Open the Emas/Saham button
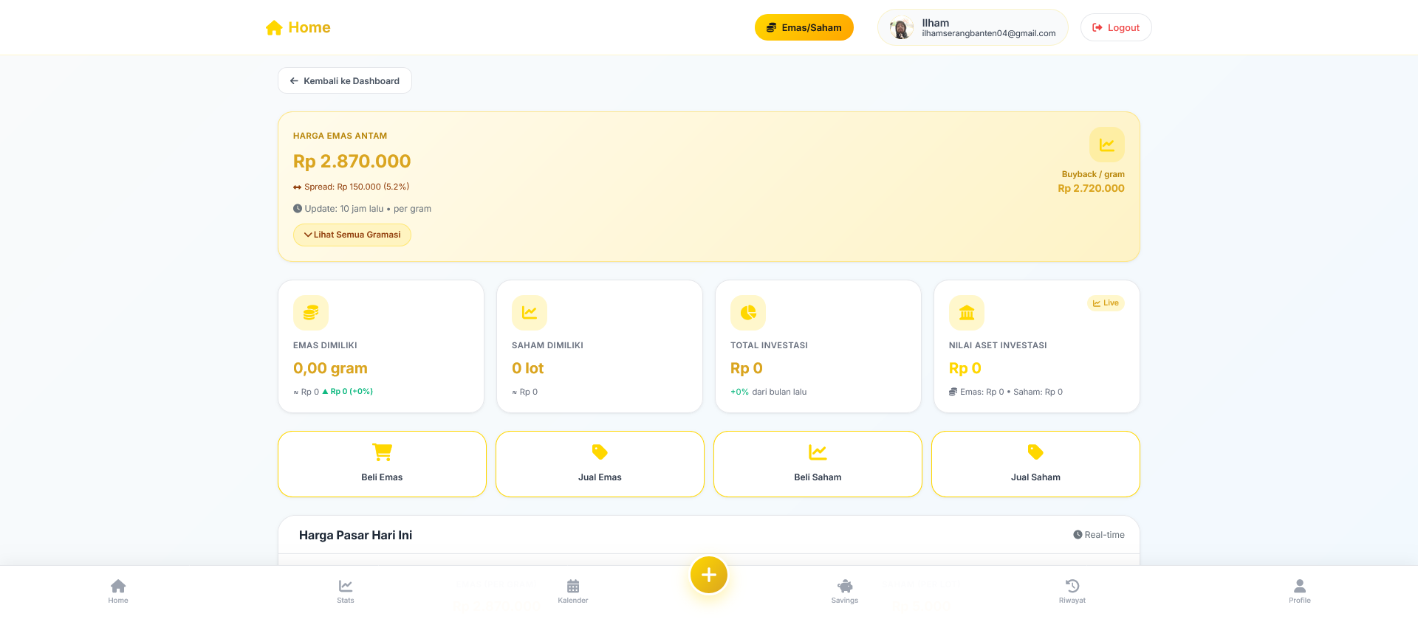The height and width of the screenshot is (619, 1418). tap(804, 27)
